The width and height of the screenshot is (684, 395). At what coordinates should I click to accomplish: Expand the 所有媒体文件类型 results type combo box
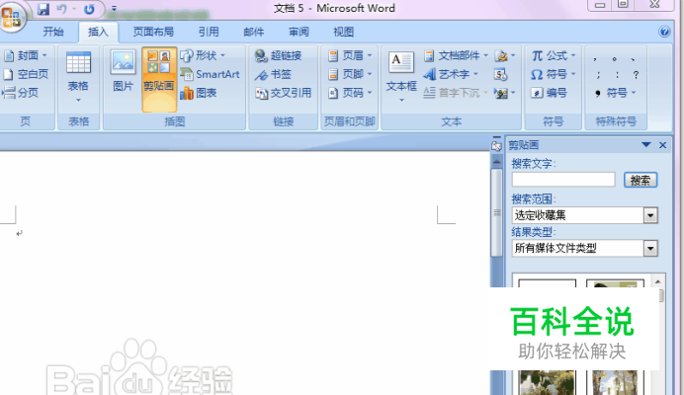pyautogui.click(x=650, y=249)
